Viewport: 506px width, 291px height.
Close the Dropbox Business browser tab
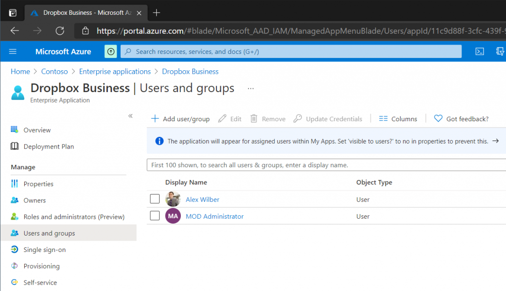[139, 13]
